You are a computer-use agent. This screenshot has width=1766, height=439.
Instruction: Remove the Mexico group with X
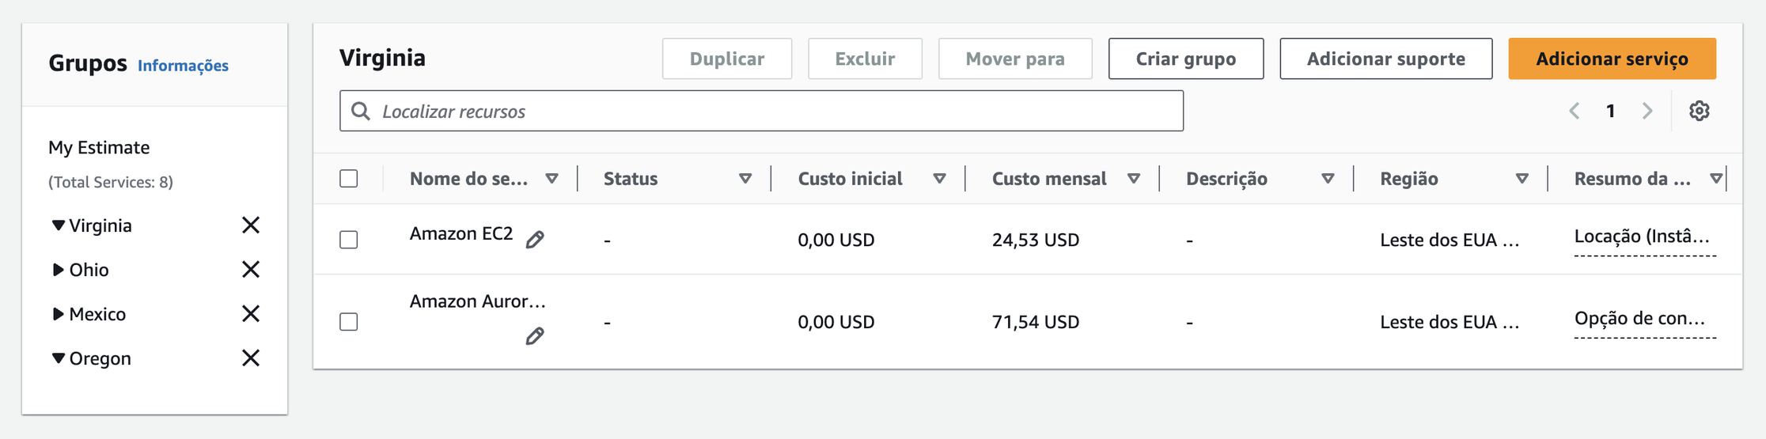point(251,314)
